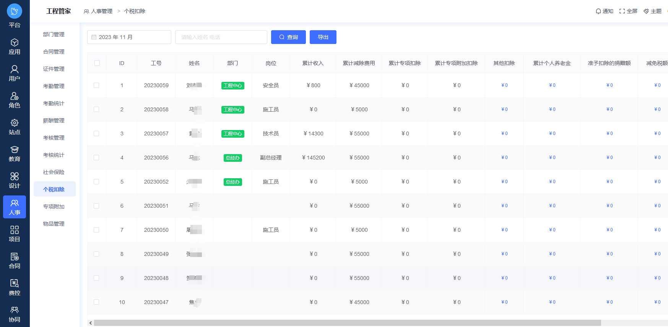Select the 费控 expense control icon
Viewport: 668px width, 327px height.
15,283
